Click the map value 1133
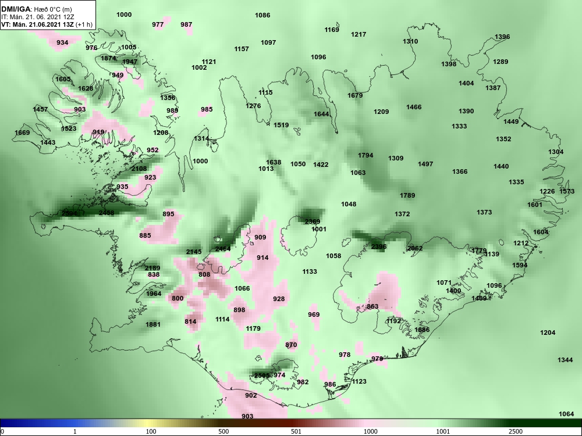Image resolution: width=582 pixels, height=436 pixels. click(x=310, y=271)
